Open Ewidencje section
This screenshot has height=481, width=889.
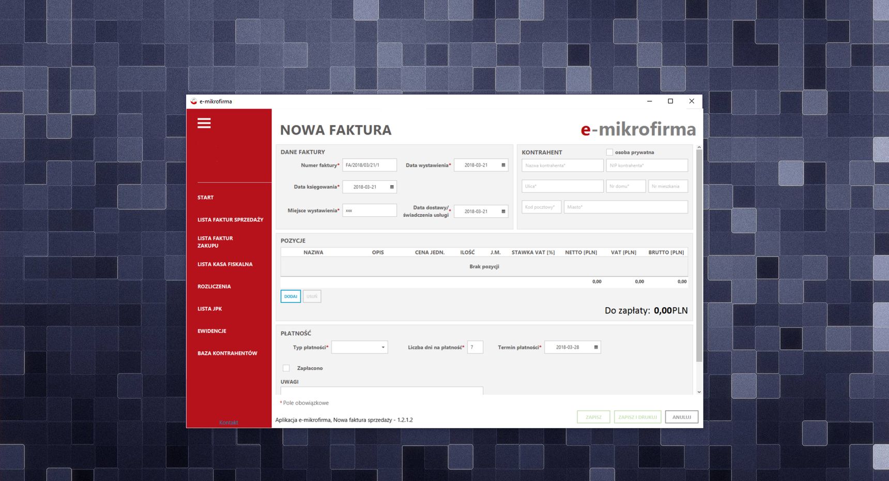click(212, 331)
